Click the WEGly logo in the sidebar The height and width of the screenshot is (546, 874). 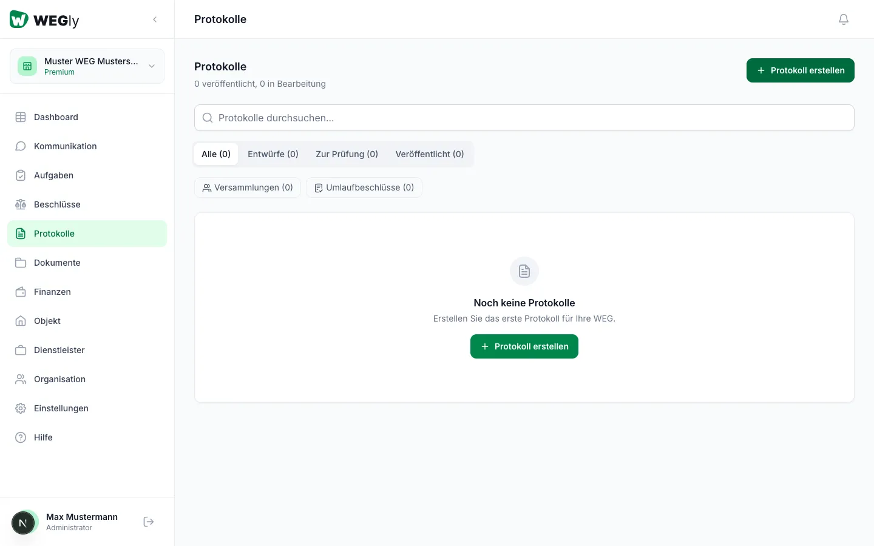pyautogui.click(x=44, y=20)
